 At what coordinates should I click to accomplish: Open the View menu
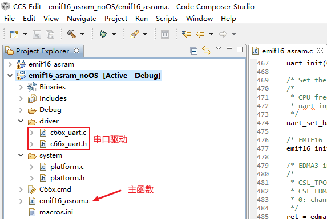pyautogui.click(x=51, y=19)
